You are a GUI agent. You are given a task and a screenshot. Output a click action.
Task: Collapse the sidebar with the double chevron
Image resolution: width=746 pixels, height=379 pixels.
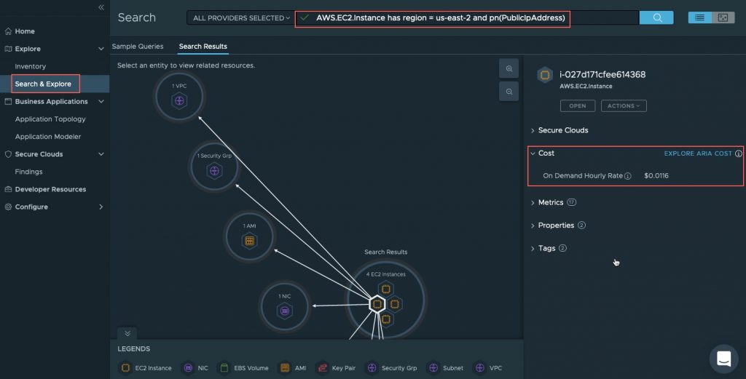click(101, 7)
